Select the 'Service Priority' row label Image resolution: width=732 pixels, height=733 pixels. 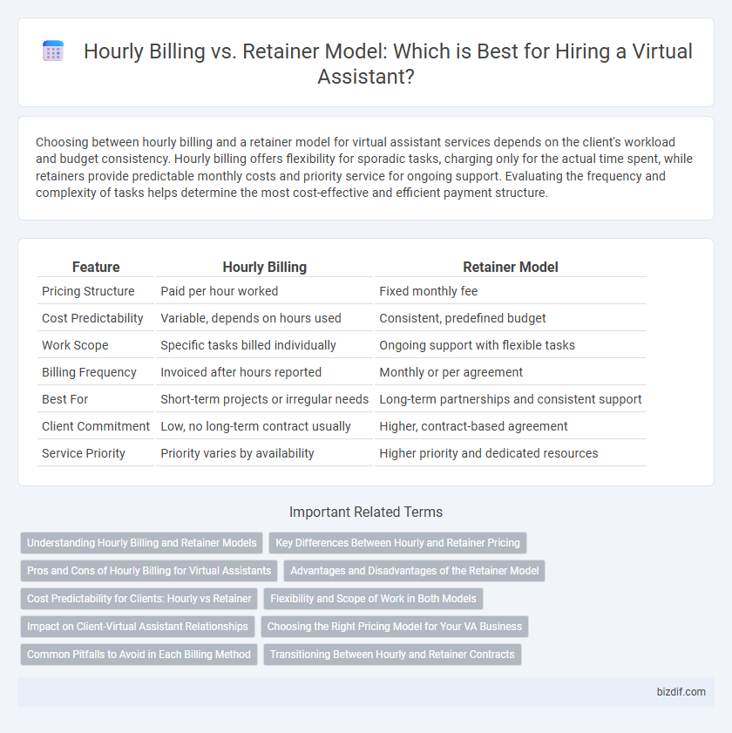84,453
